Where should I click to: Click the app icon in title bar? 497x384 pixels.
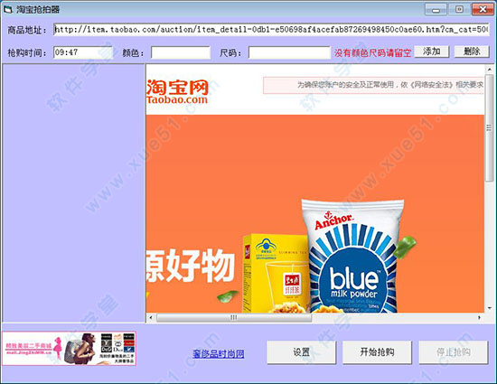coord(8,9)
